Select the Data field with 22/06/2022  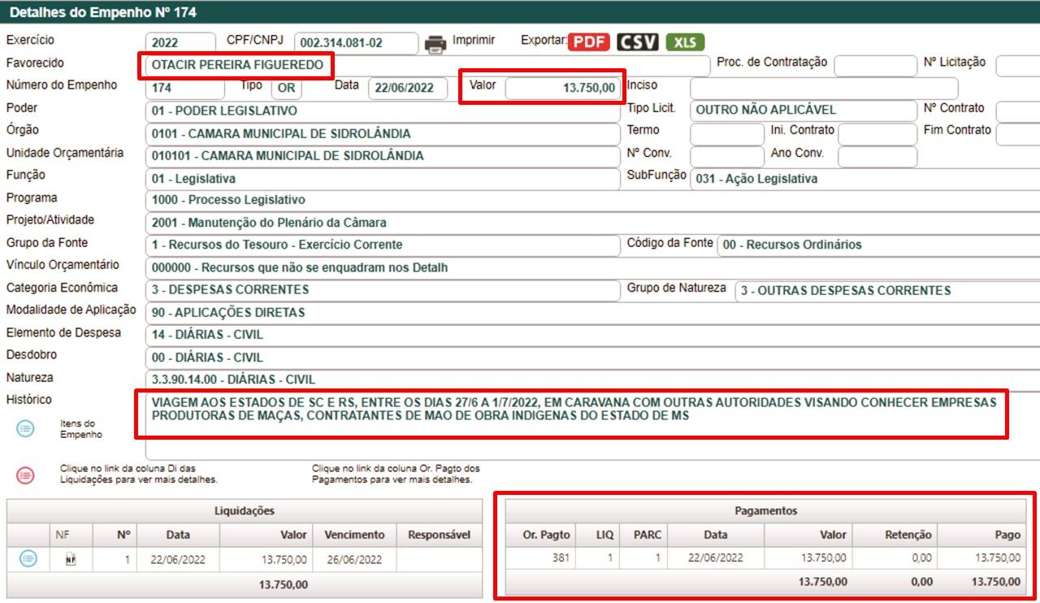click(407, 89)
